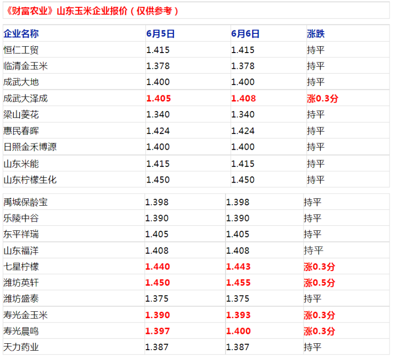
Task: Select the company name 潍坊英轩
Action: click(x=21, y=283)
